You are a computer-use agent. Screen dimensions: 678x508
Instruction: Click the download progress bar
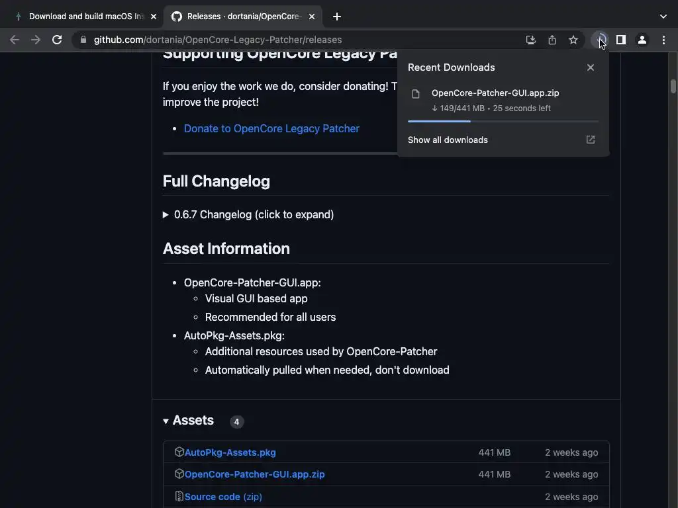coord(503,121)
